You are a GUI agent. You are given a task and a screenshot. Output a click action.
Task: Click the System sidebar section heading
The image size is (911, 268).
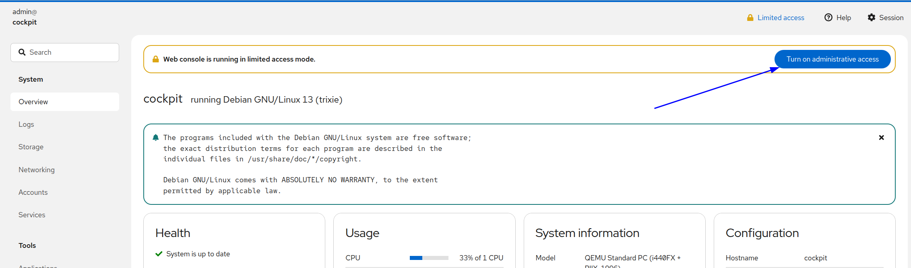pos(31,79)
